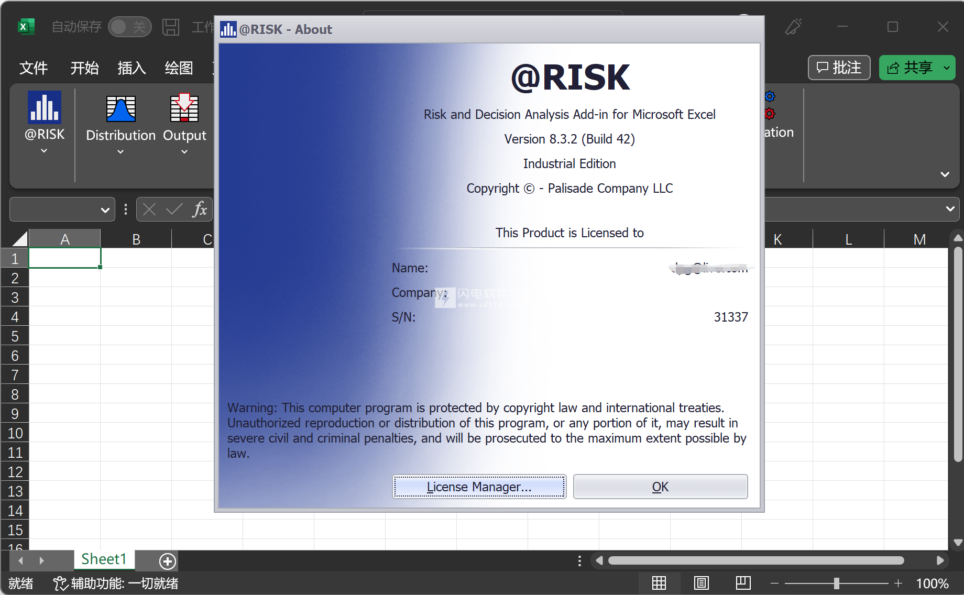
Task: Expand the Distribution dropdown chevron
Action: [x=120, y=152]
